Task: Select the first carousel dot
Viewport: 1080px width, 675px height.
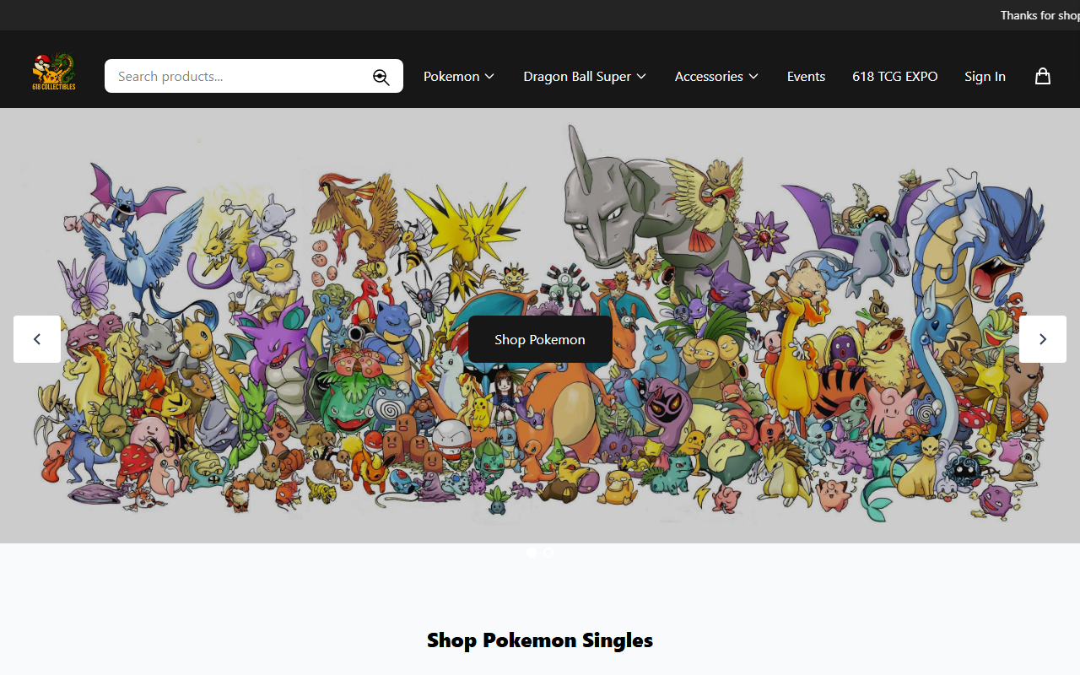Action: coord(532,552)
